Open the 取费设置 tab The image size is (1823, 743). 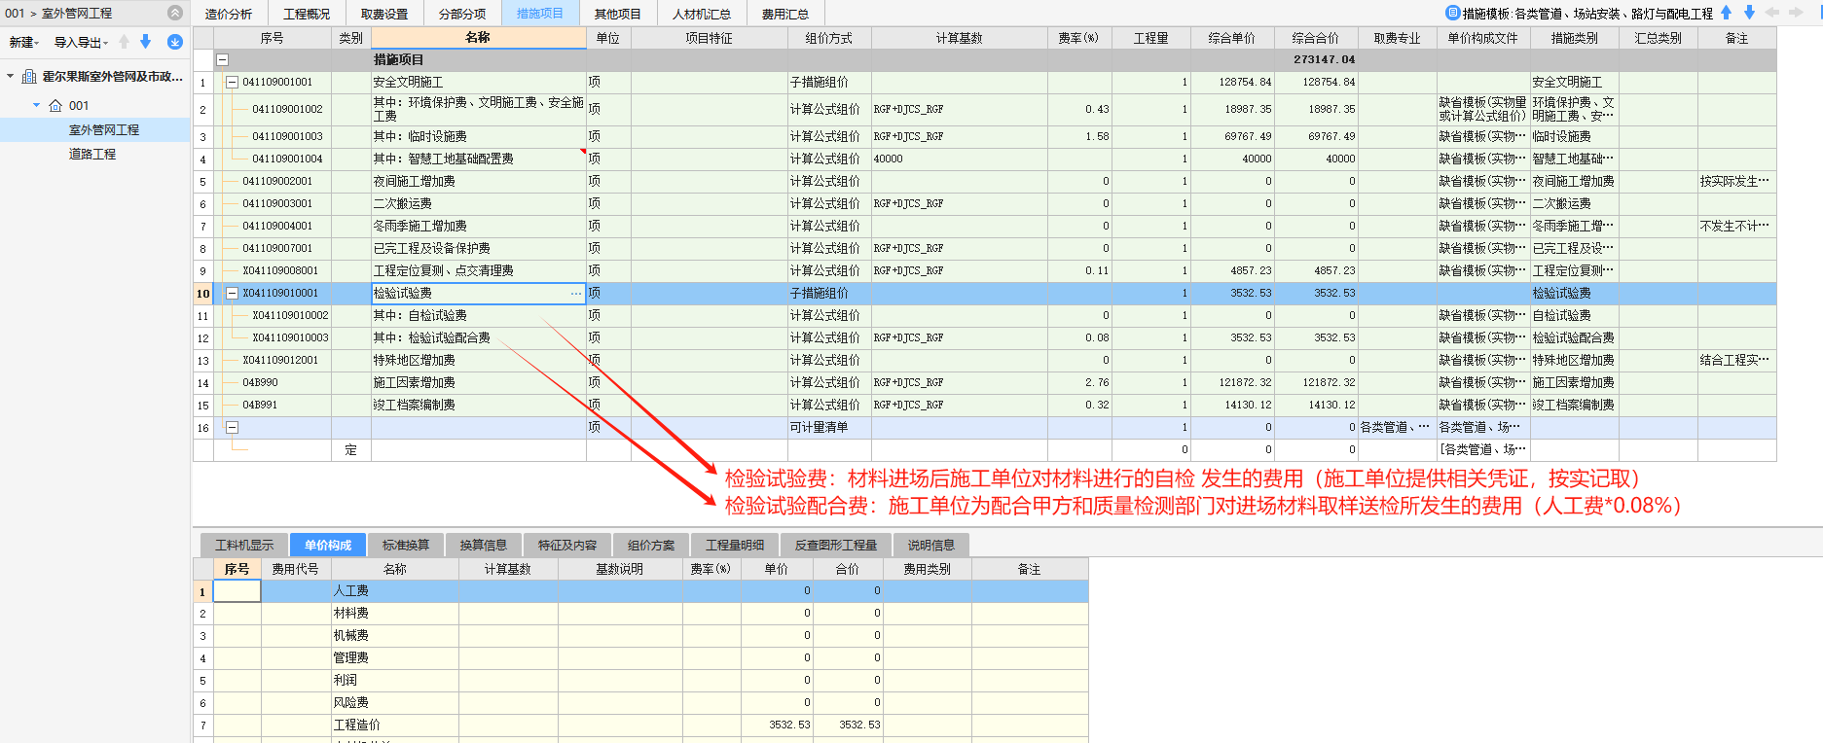pyautogui.click(x=384, y=14)
